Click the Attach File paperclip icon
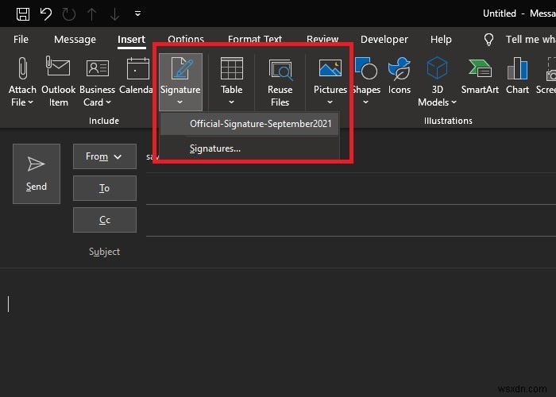 pyautogui.click(x=22, y=68)
